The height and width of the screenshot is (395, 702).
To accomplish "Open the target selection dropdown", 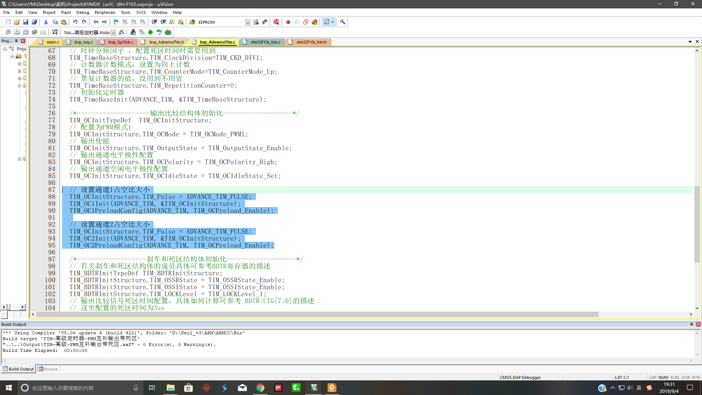I will click(113, 33).
